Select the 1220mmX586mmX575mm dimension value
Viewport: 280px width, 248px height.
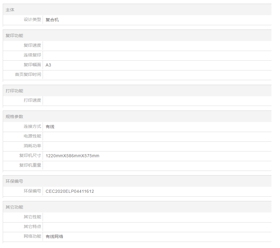(x=72, y=156)
